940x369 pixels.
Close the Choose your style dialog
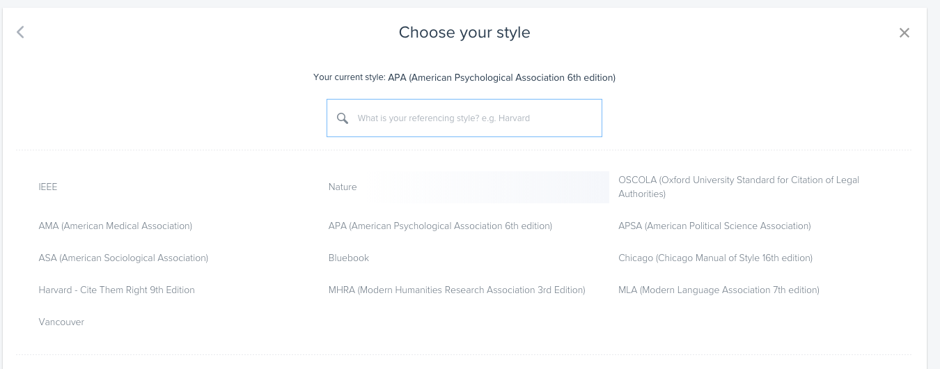904,33
